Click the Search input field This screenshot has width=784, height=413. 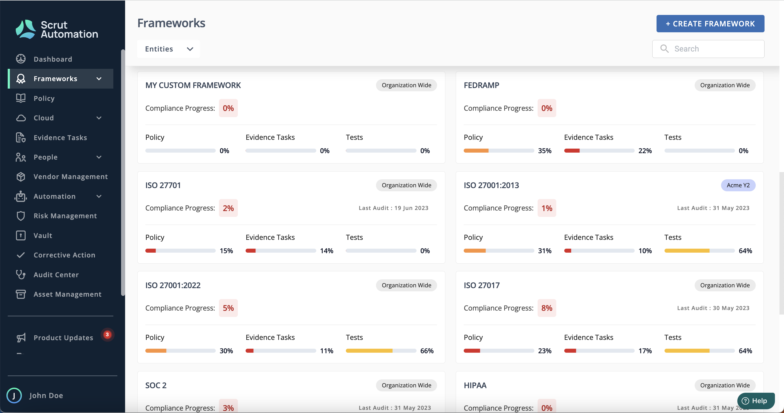pos(708,49)
